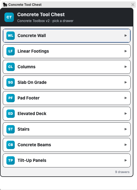Expand the Columns drawer arrow
This screenshot has height=190, width=137.
(x=126, y=67)
